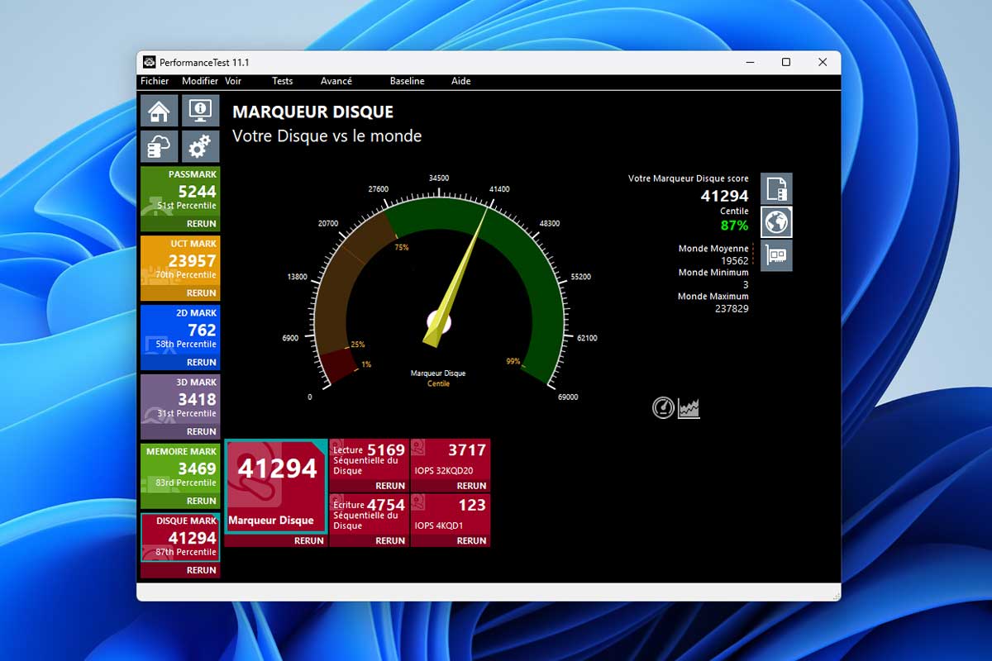Open the Tests menu
992x661 pixels.
point(282,81)
